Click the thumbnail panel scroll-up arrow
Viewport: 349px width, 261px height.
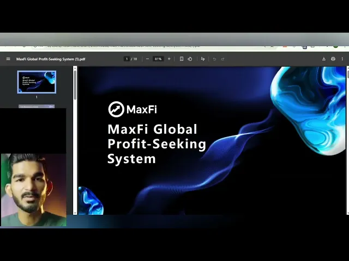click(75, 68)
